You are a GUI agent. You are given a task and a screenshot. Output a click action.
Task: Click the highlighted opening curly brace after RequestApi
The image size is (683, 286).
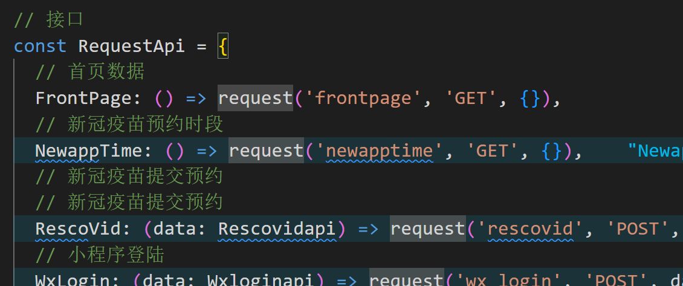click(223, 46)
